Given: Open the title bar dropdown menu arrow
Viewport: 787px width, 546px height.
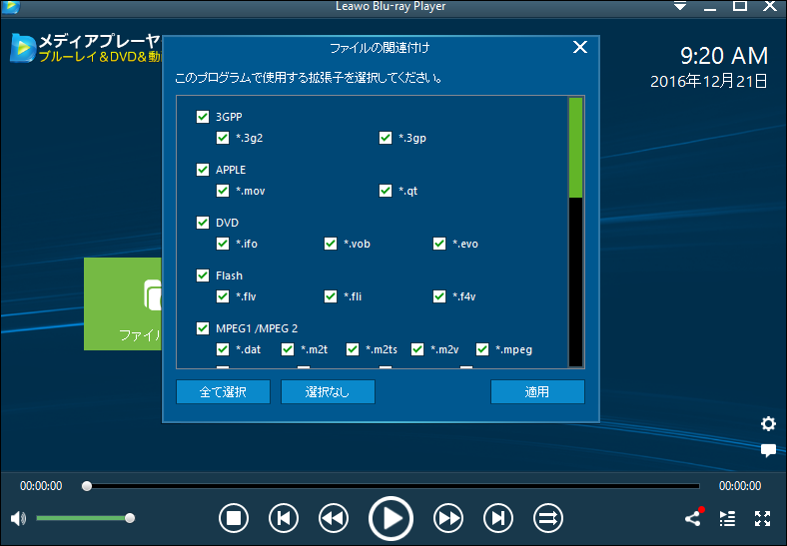Looking at the screenshot, I should [680, 6].
